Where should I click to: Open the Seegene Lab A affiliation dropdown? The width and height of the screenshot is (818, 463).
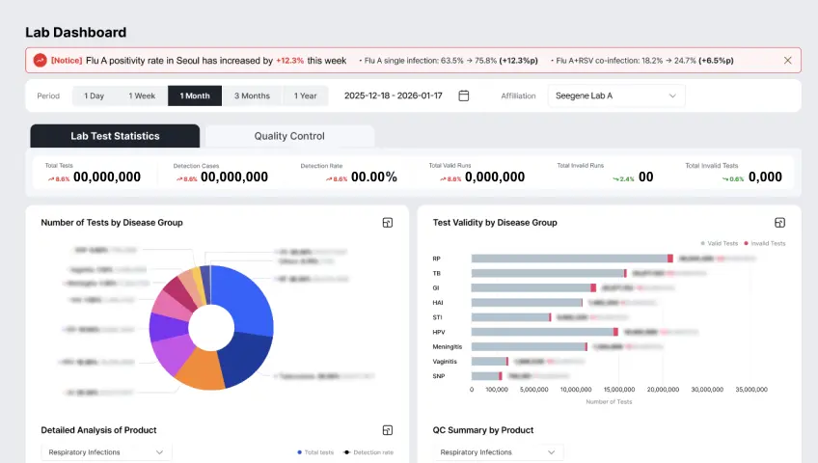click(616, 95)
